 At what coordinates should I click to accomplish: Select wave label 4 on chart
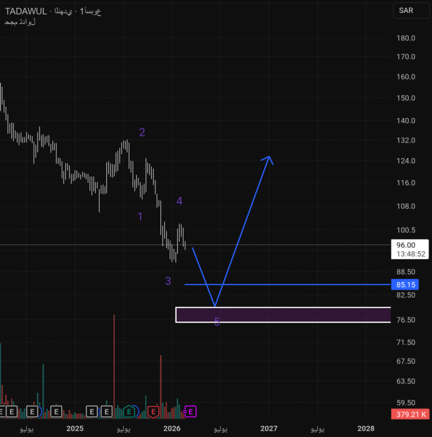[x=179, y=201]
